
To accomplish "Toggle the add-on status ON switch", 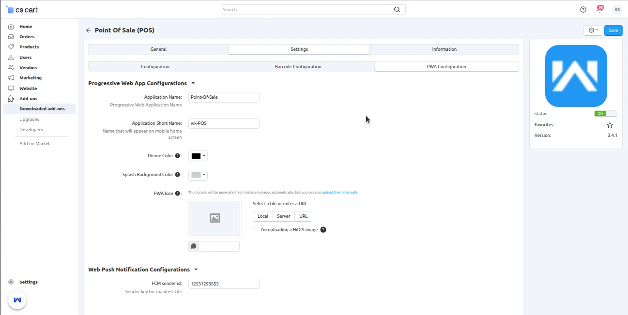I will pos(606,114).
